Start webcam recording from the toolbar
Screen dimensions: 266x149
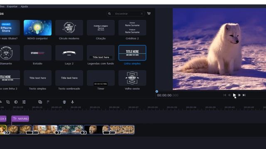tap(64, 102)
